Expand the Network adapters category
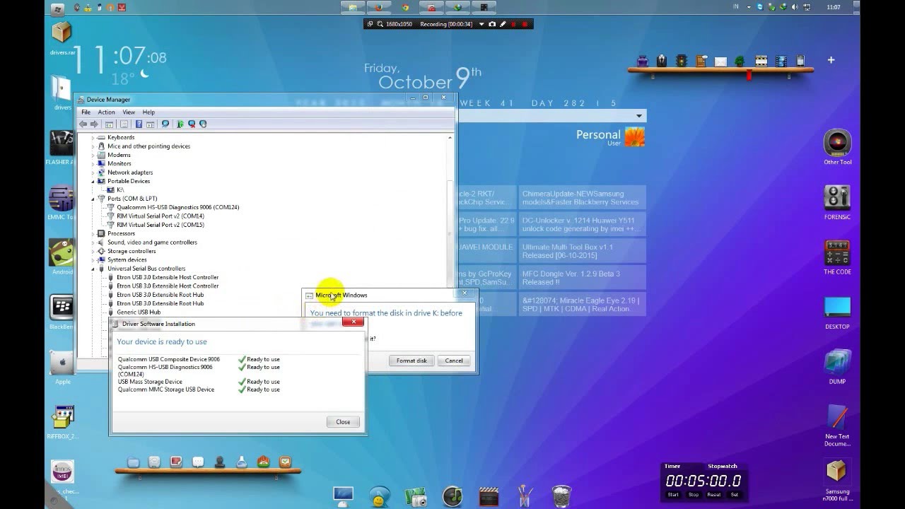The image size is (905, 509). tap(93, 172)
